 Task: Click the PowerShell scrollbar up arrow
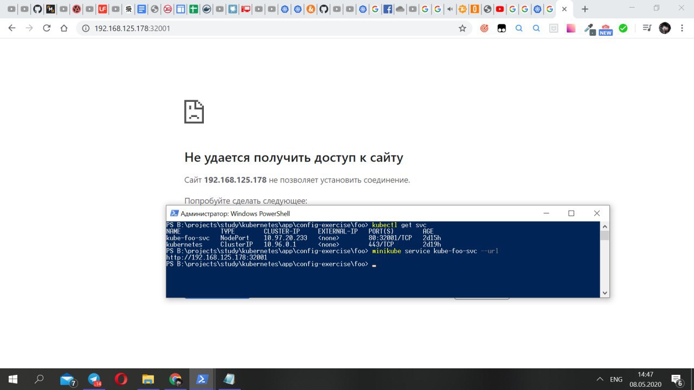coord(605,226)
